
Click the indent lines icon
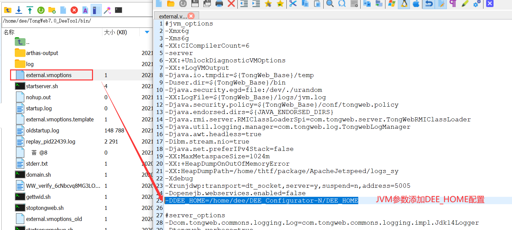point(256,3)
